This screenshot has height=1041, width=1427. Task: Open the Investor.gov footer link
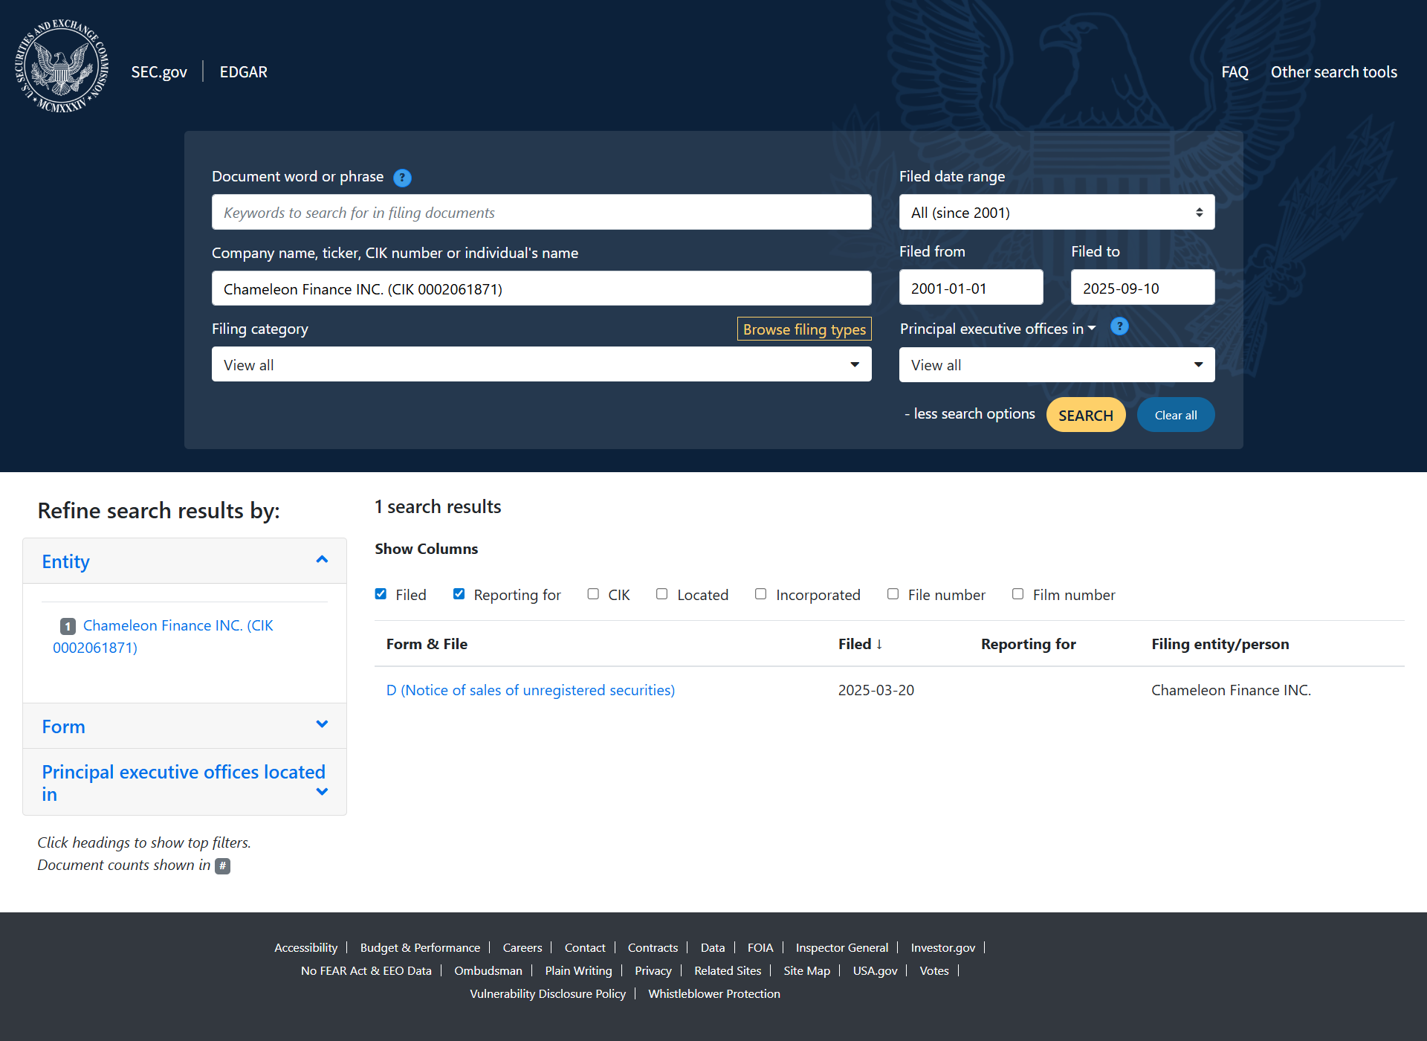pos(943,947)
